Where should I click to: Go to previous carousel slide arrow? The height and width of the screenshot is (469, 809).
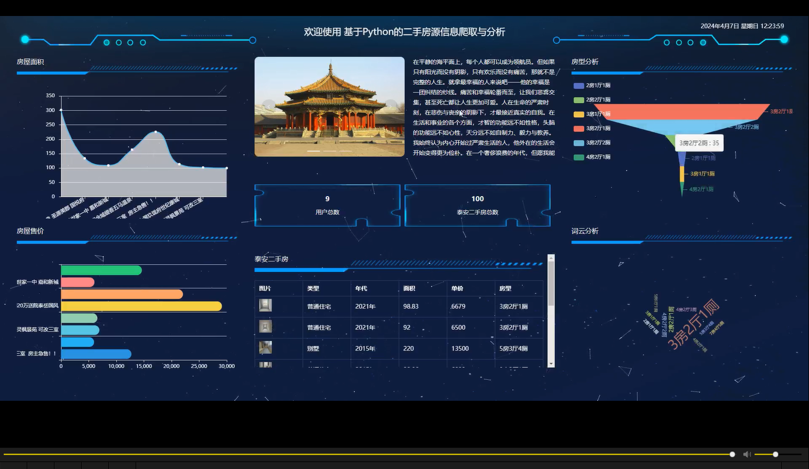pos(268,107)
